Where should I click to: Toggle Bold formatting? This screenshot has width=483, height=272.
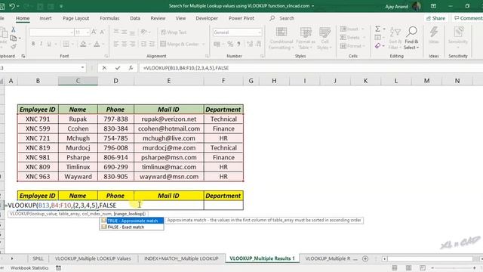coord(33,44)
